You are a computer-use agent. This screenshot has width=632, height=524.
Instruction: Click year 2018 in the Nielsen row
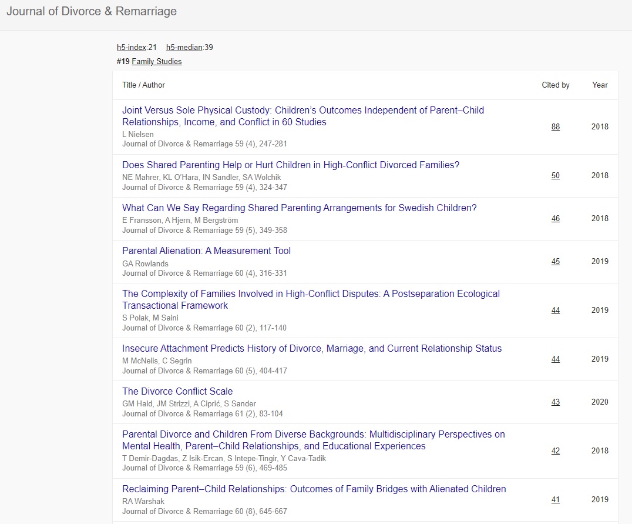(x=600, y=127)
